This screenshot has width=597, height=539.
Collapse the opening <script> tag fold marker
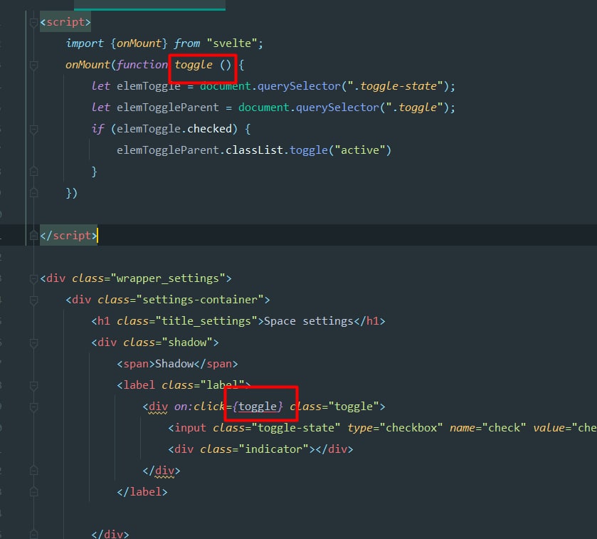pos(33,23)
